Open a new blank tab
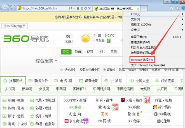Screen dimensions: 185x128 144,8
